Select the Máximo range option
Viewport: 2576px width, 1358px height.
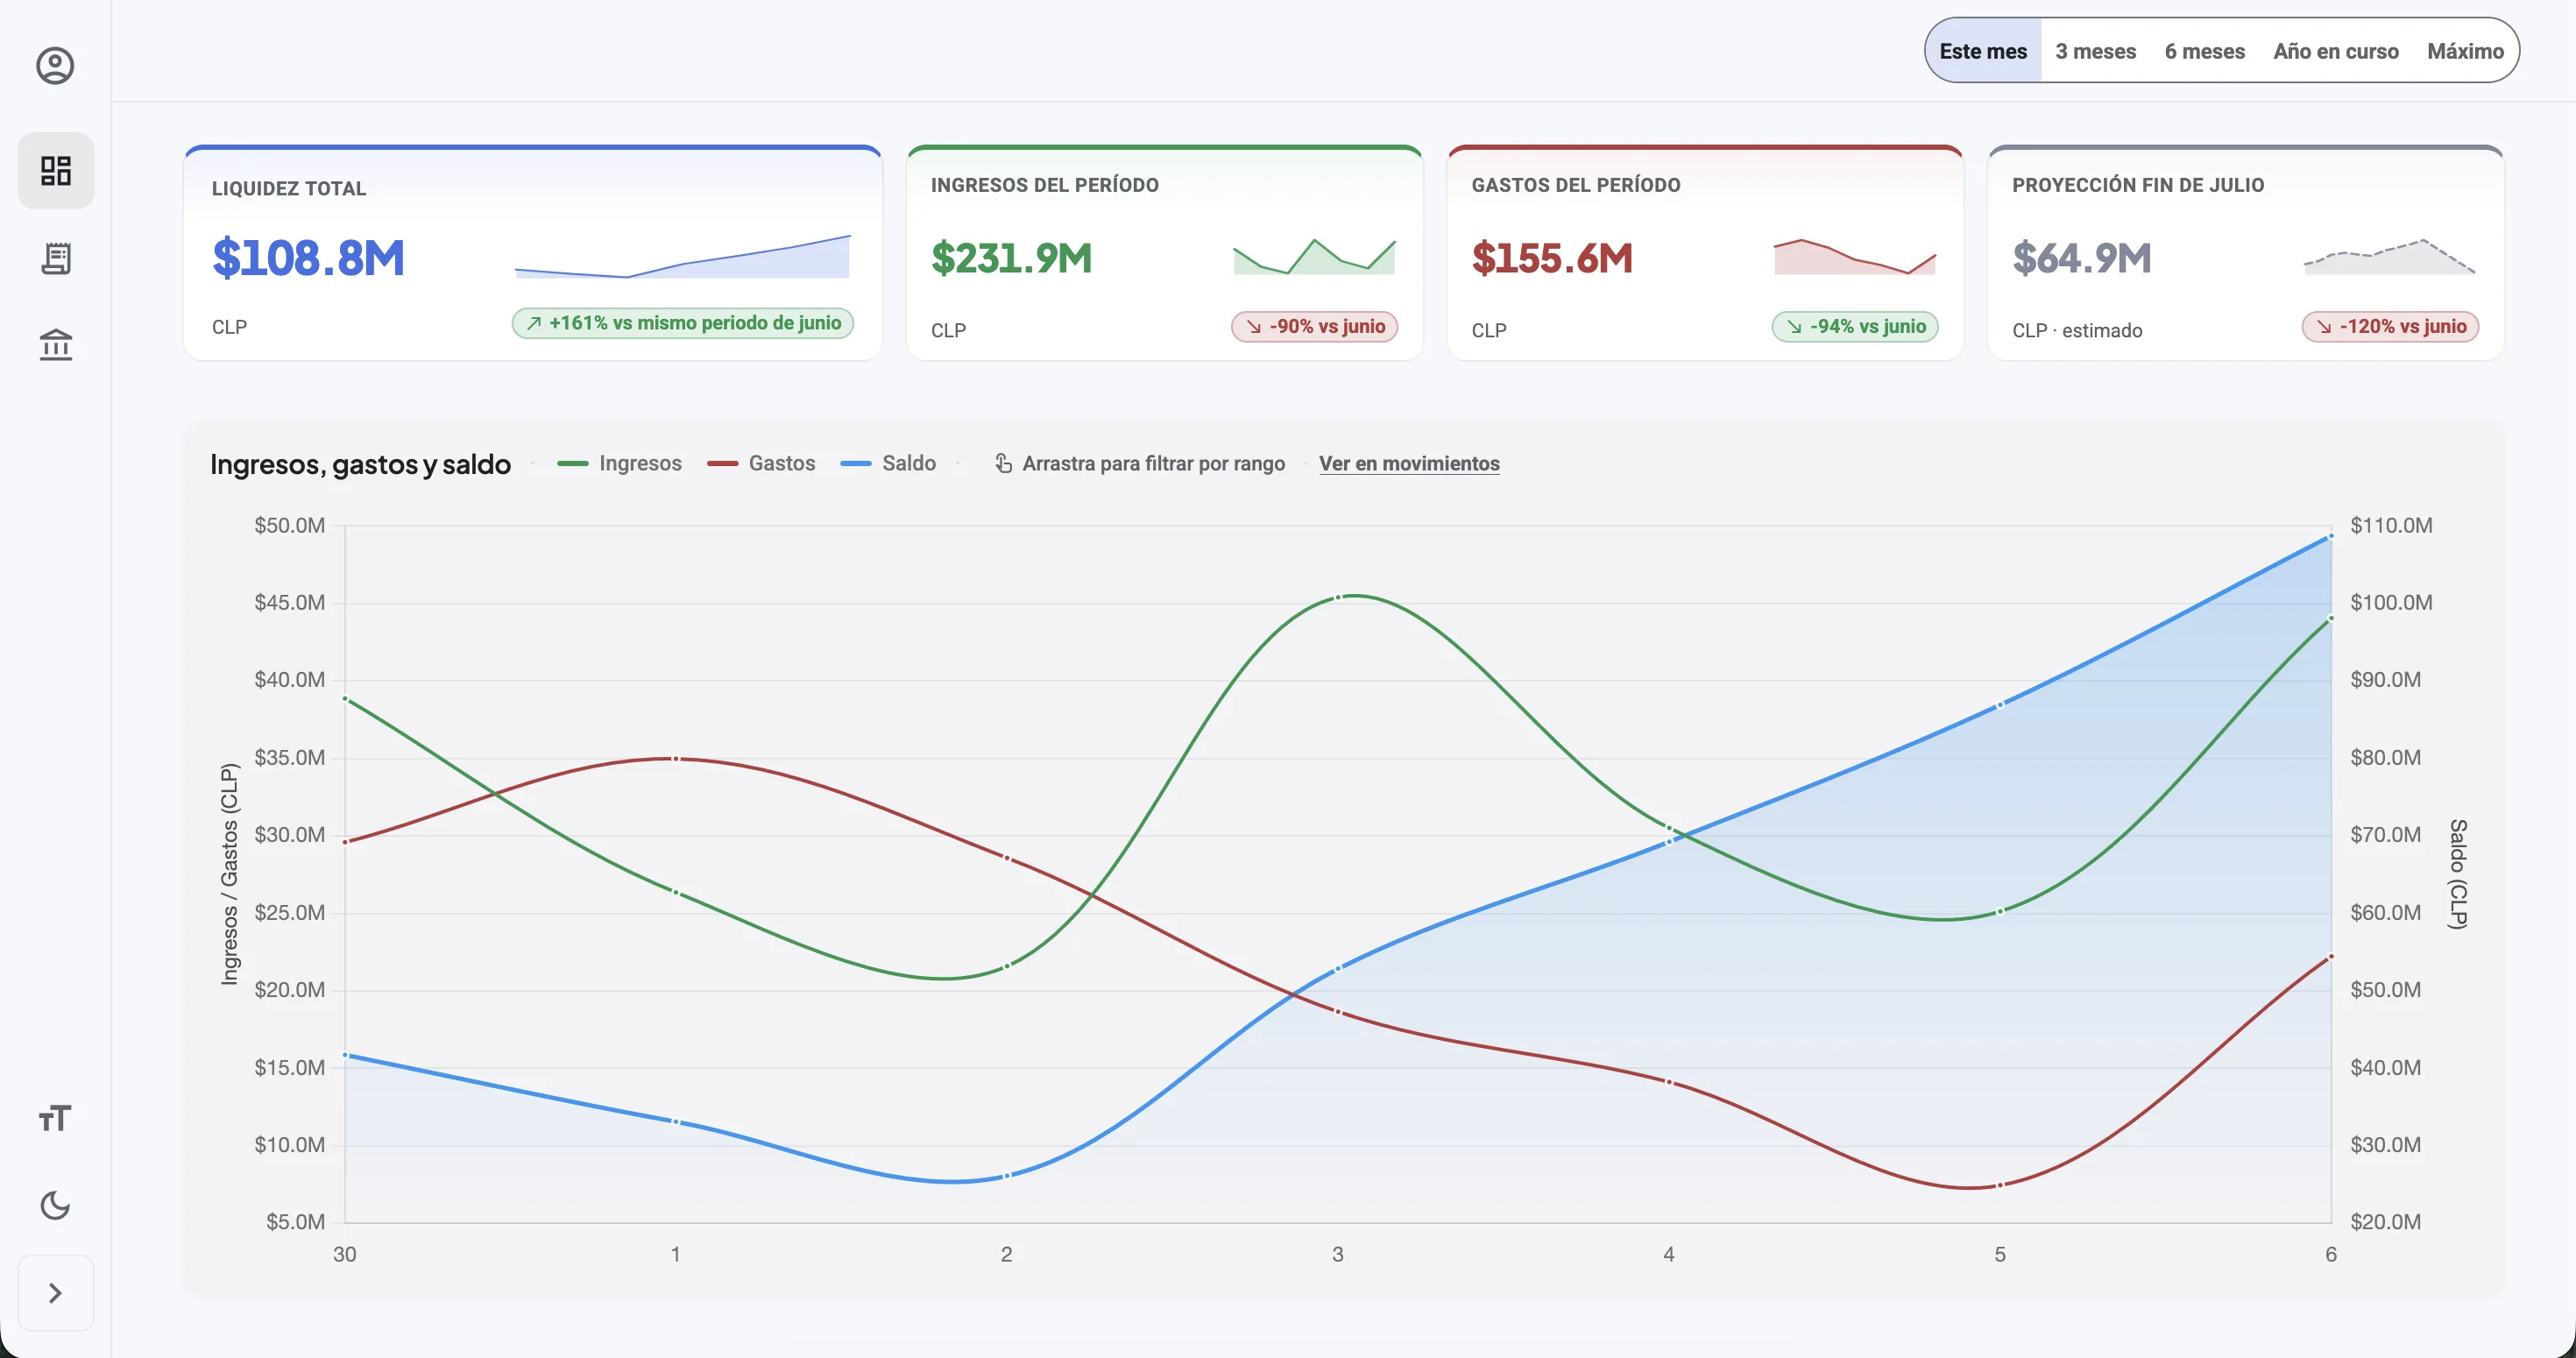tap(2465, 51)
